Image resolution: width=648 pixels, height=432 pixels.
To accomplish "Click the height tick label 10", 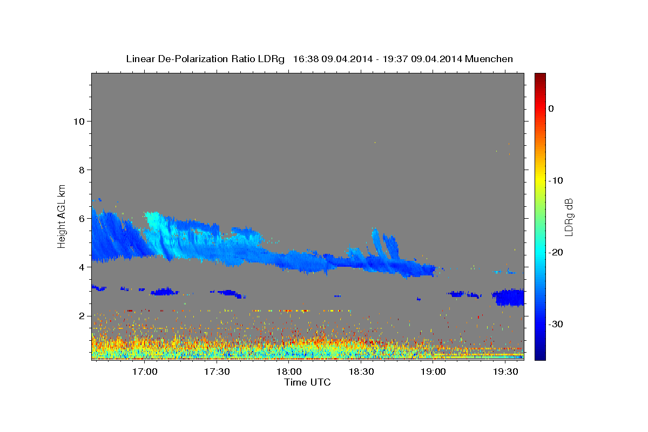I will [x=78, y=121].
